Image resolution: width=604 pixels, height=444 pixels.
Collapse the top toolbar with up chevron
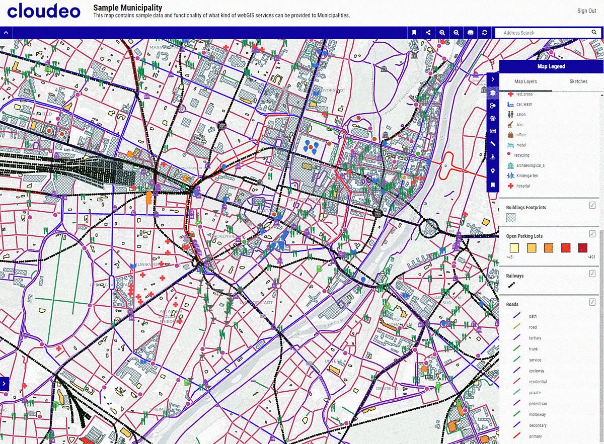(6, 33)
